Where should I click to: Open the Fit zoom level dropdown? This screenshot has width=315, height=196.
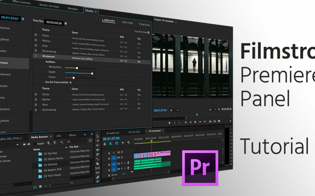(175, 110)
